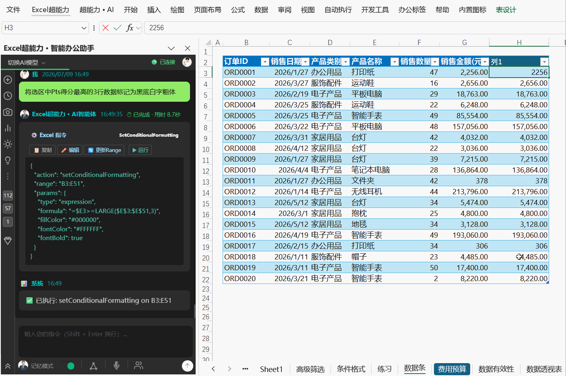Switch to the 高级筛选 sheet tab
The height and width of the screenshot is (376, 566).
[x=310, y=369]
